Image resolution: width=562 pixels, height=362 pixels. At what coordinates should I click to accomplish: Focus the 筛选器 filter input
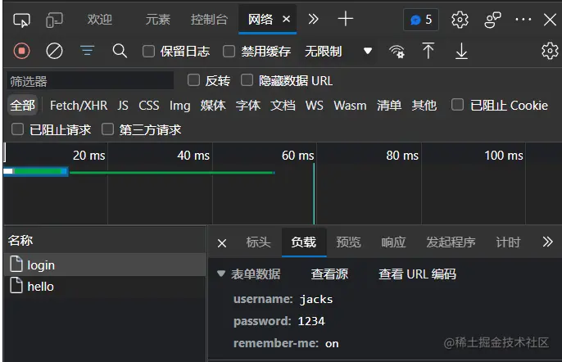[x=90, y=80]
